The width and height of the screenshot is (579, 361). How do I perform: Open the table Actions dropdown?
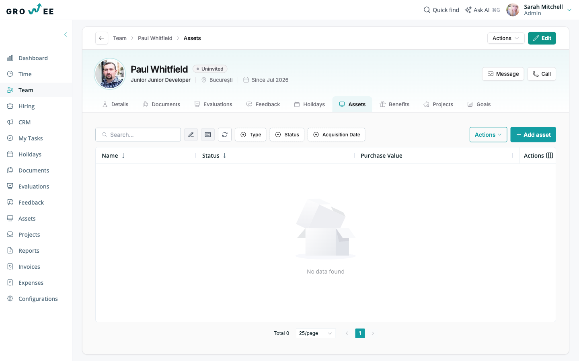488,135
